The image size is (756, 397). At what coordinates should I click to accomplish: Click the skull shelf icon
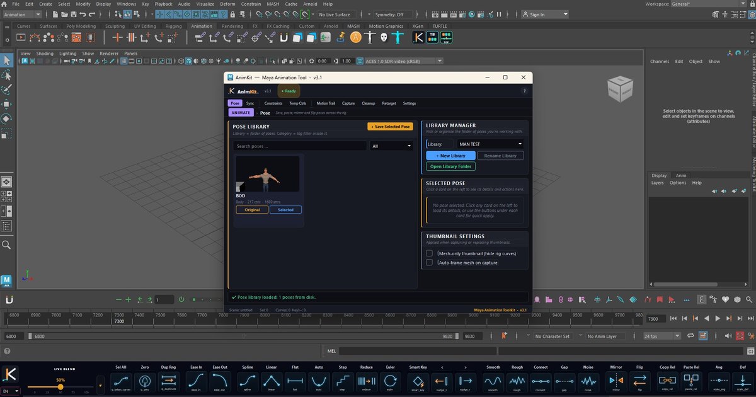384,38
